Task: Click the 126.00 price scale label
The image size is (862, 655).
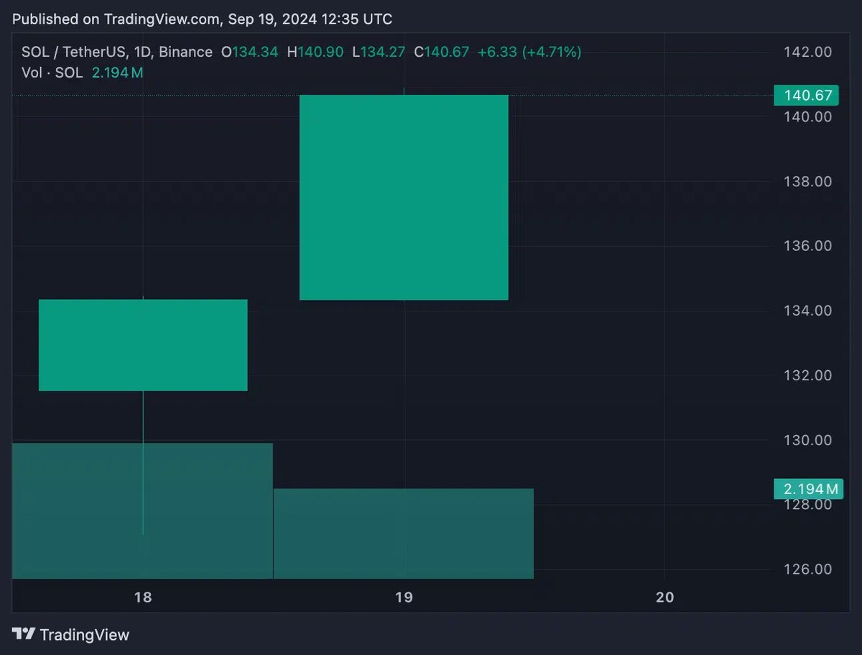Action: pyautogui.click(x=808, y=569)
